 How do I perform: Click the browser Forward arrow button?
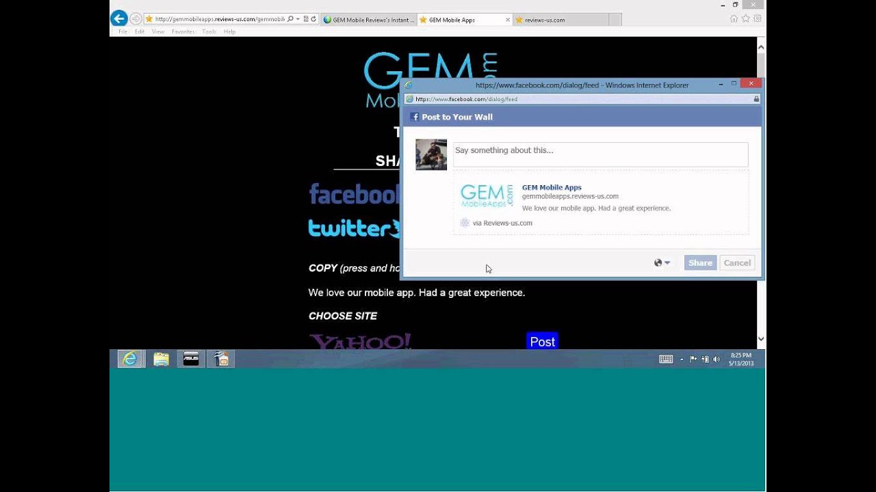point(136,19)
